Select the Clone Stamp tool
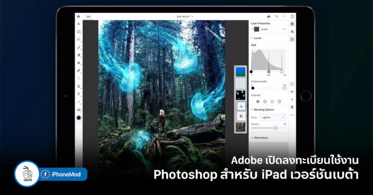The image size is (373, 195). click(79, 86)
